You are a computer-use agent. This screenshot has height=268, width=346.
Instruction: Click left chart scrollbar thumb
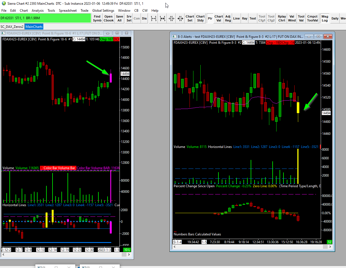(x=125, y=254)
